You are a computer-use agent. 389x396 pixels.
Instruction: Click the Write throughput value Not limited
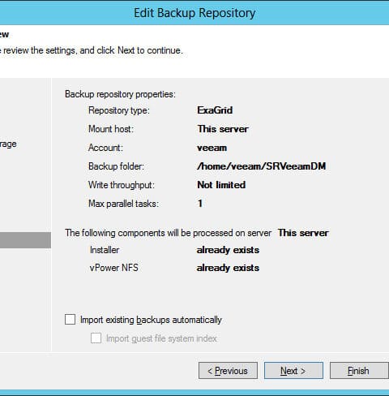221,185
